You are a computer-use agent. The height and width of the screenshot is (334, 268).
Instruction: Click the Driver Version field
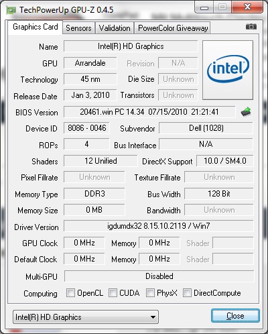click(159, 226)
